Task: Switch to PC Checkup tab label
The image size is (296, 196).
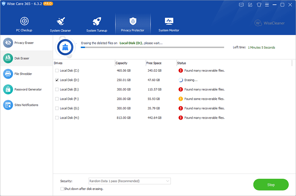Action: point(24,30)
